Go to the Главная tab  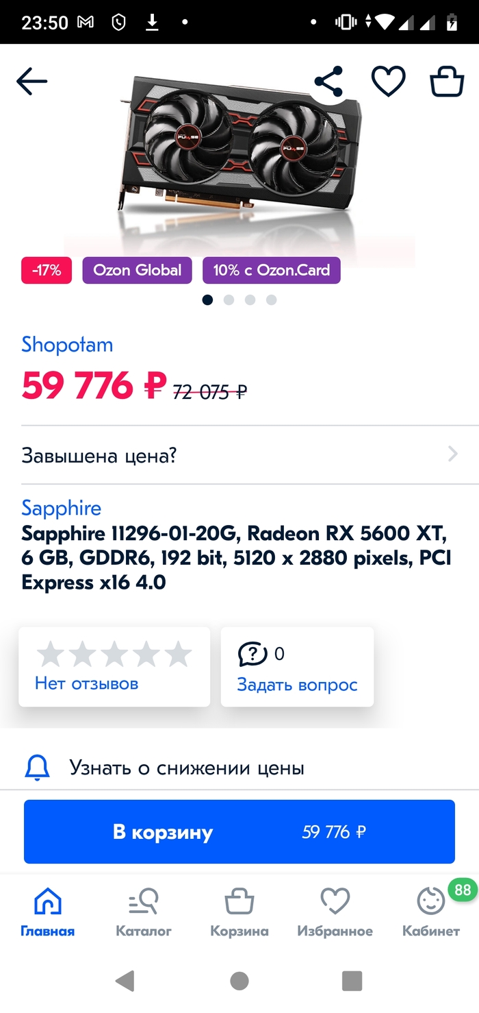click(47, 912)
